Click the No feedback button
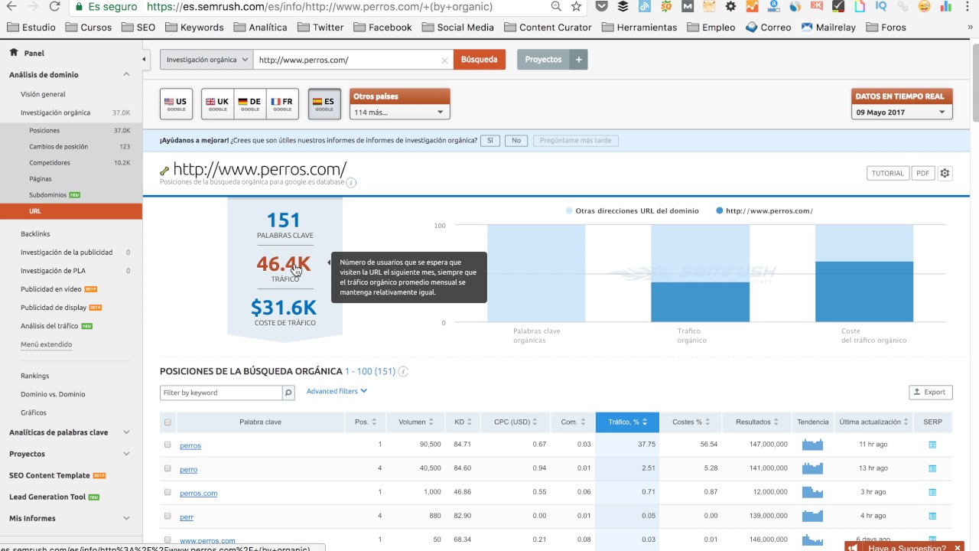The height and width of the screenshot is (551, 979). click(516, 141)
